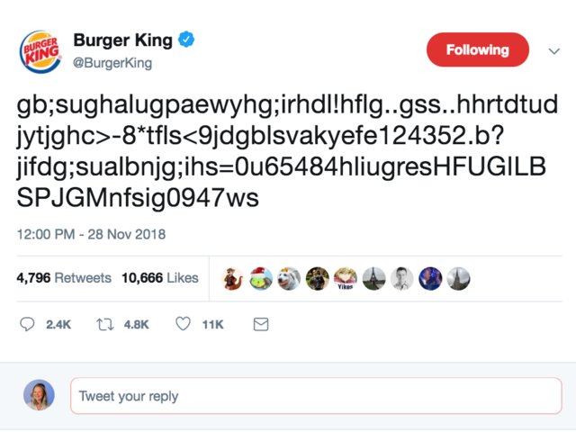
Task: Open the Santa hat frog liker avatar
Action: 261,278
